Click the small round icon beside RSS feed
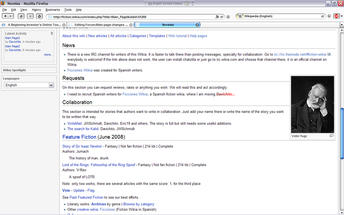This screenshot has width=344, height=215. tap(222, 17)
